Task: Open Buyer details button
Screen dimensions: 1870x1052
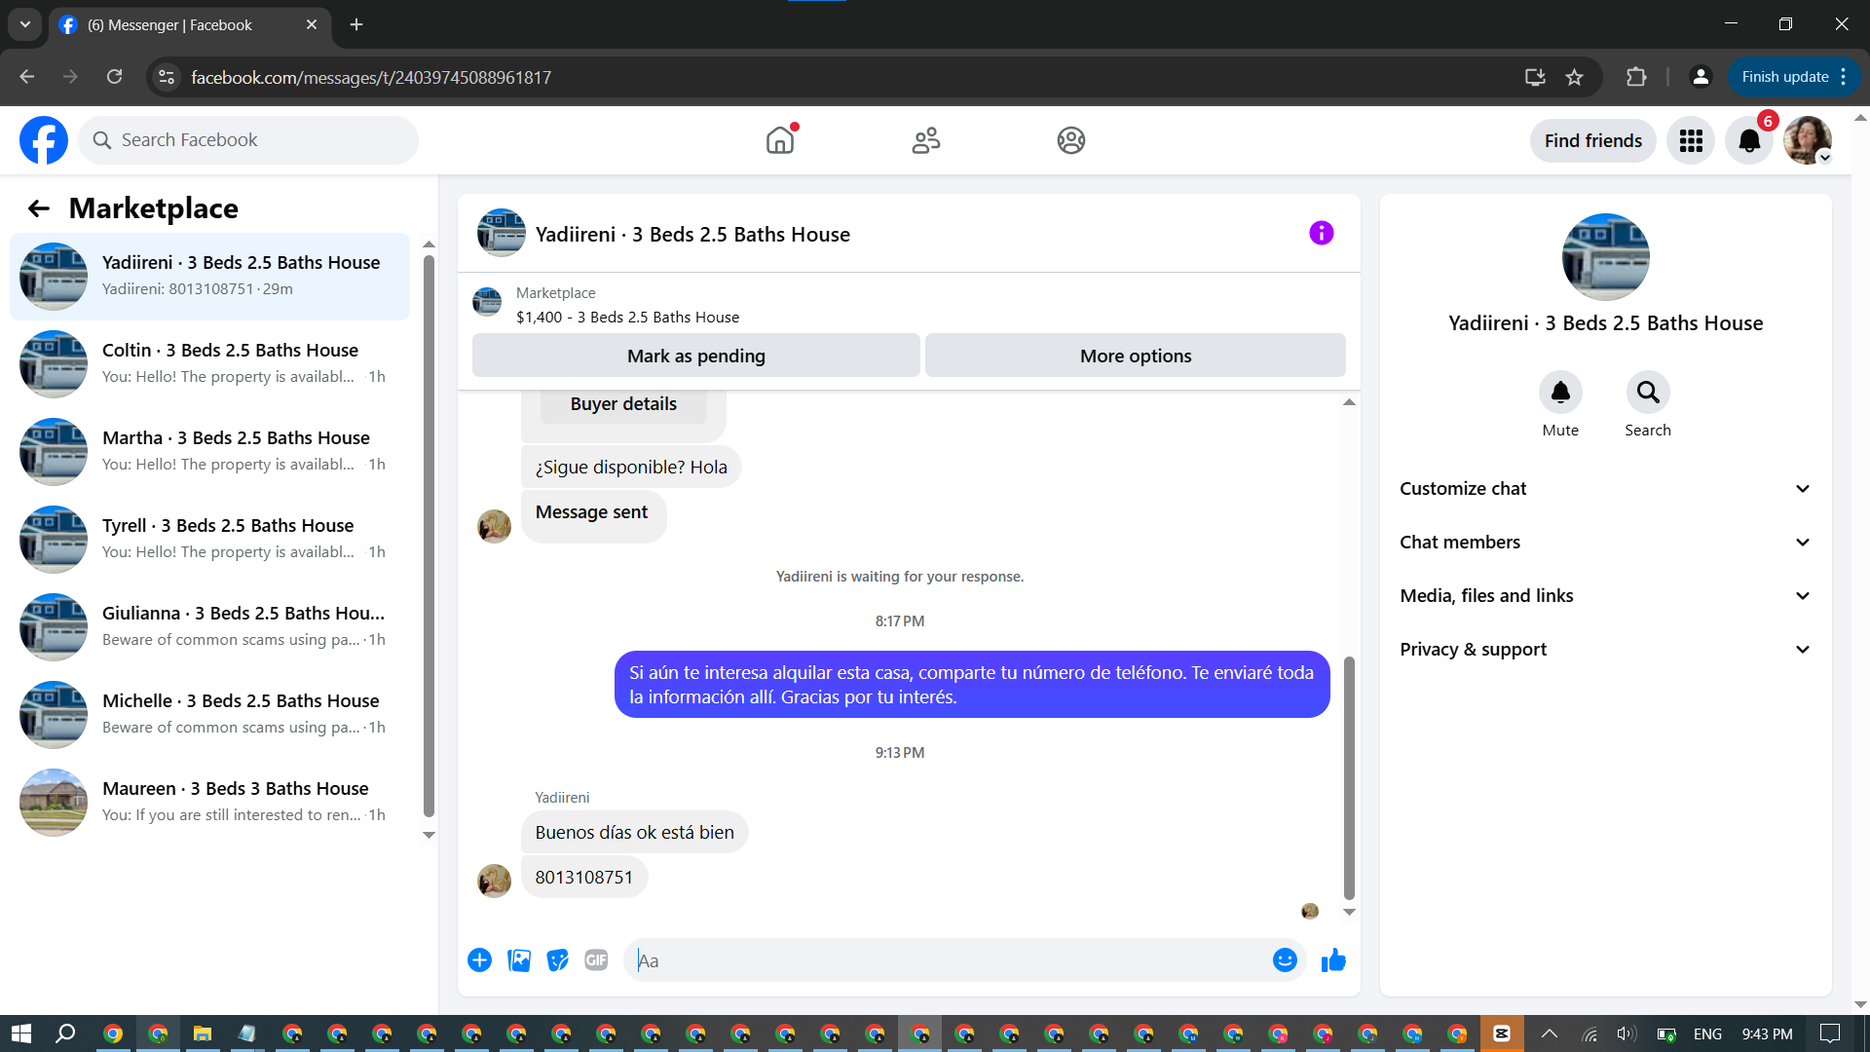Action: click(x=623, y=404)
